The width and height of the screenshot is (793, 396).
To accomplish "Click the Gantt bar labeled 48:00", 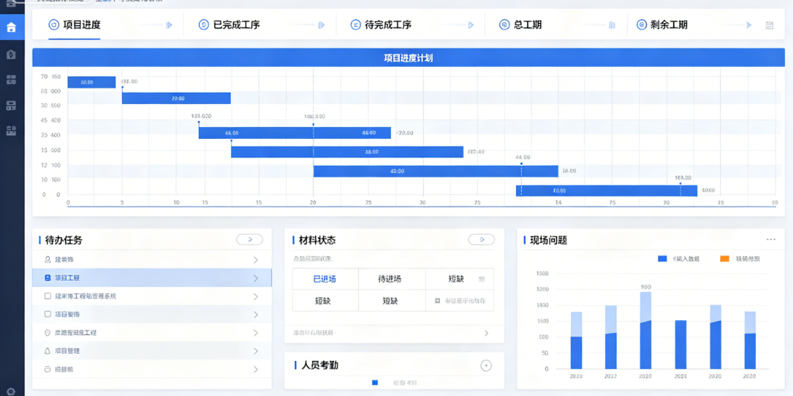I will pos(436,172).
